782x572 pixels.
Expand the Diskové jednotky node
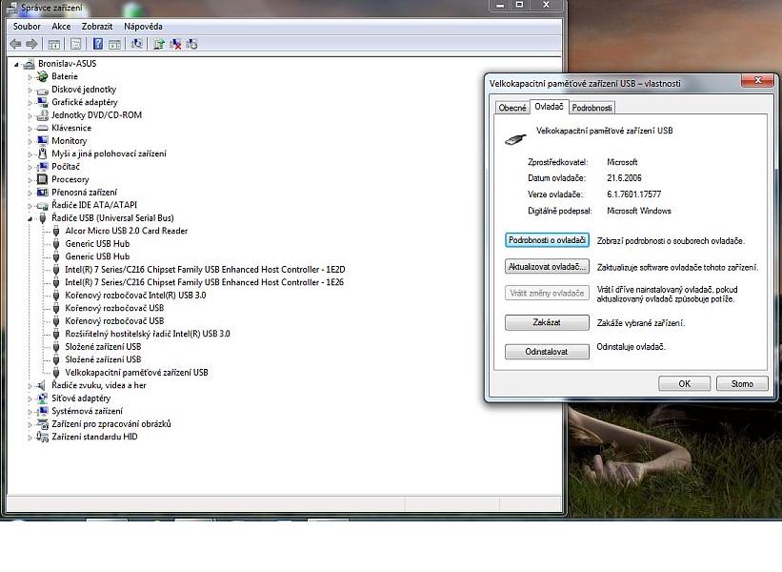(30, 90)
